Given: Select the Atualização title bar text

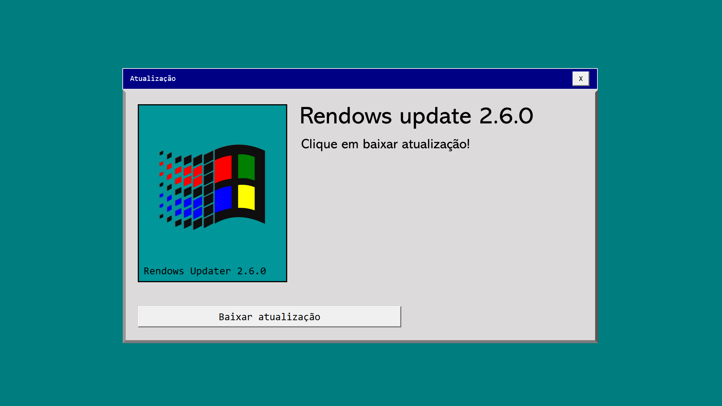Looking at the screenshot, I should click(x=153, y=79).
